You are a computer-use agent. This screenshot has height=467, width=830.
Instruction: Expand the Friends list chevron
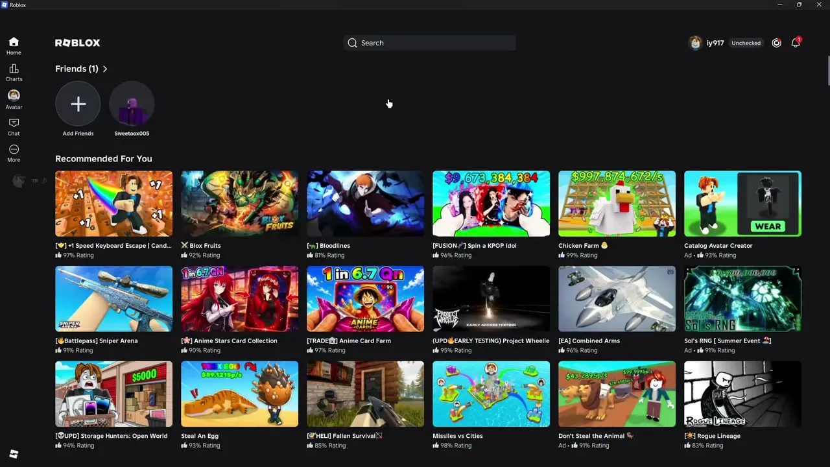tap(105, 69)
